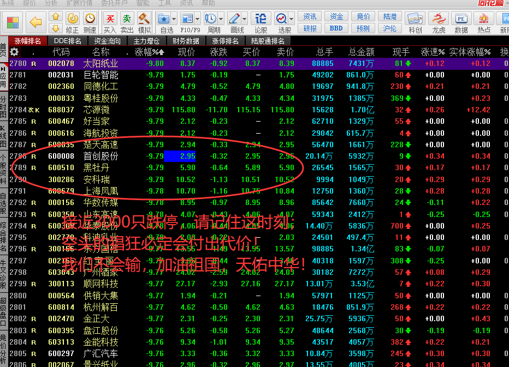Expand the 自选 dropdown arrow

pyautogui.click(x=174, y=19)
